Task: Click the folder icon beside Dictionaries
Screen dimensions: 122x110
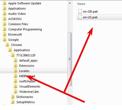Action: tap(13, 97)
